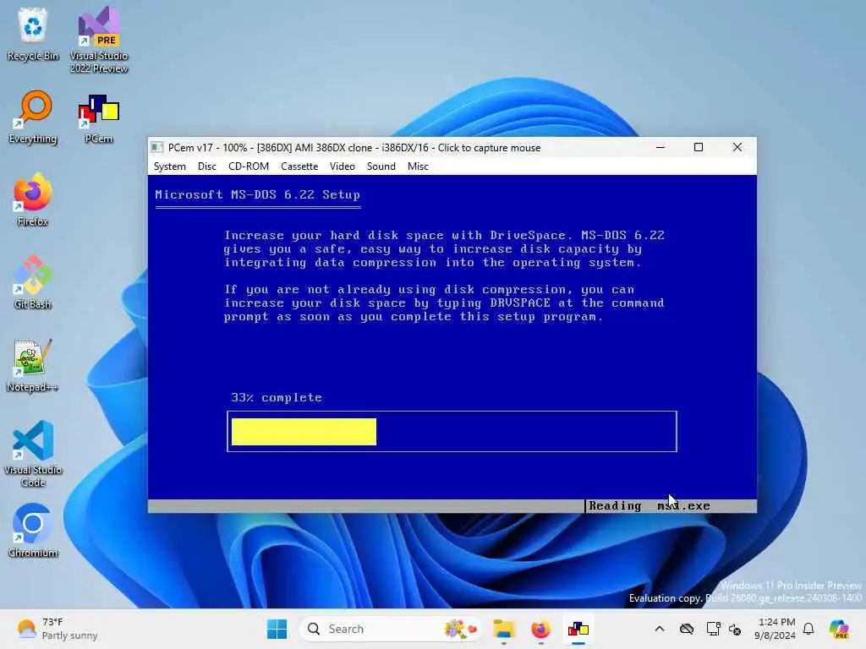Open the Video menu in PCem
Viewport: 866px width, 649px height.
pyautogui.click(x=343, y=166)
